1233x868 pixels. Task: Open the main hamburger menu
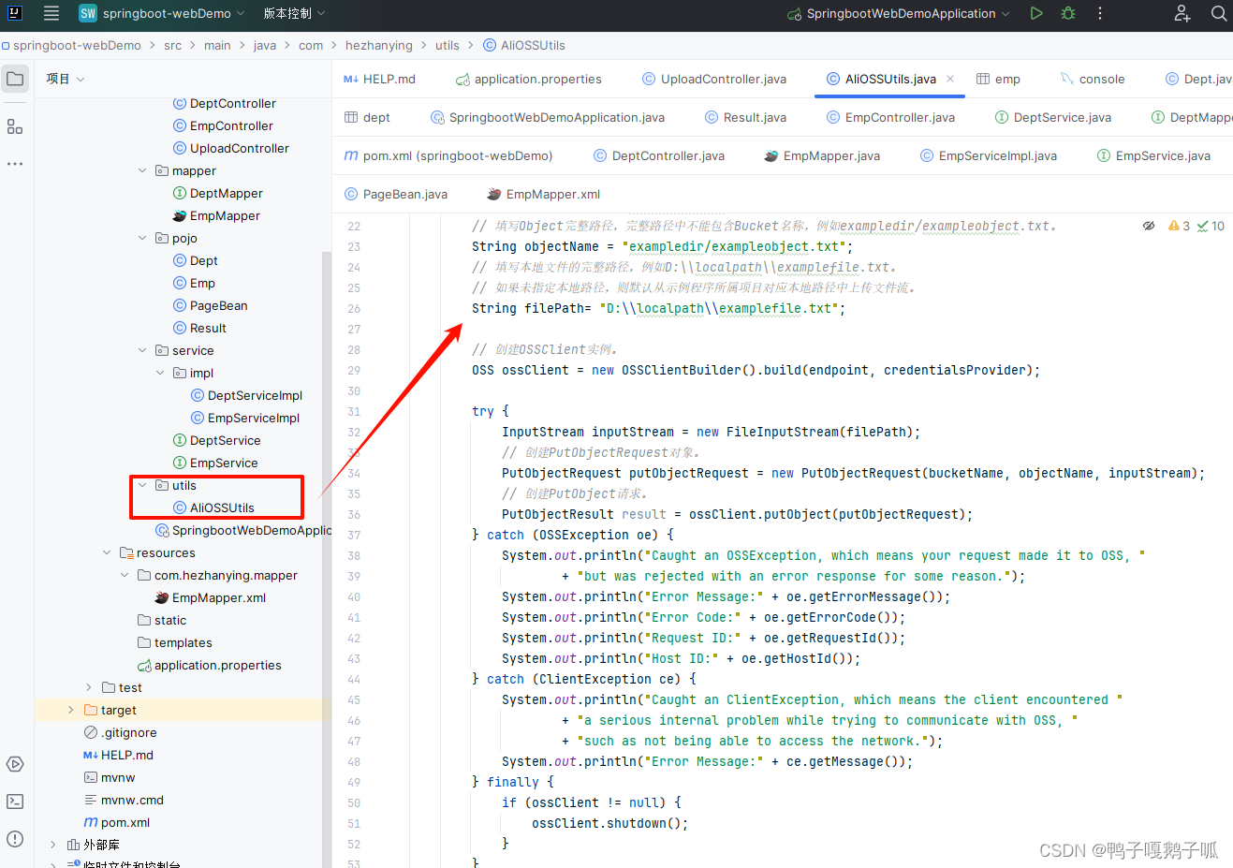[51, 13]
